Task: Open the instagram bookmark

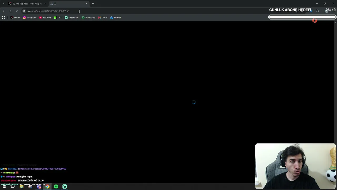Action: point(29,18)
